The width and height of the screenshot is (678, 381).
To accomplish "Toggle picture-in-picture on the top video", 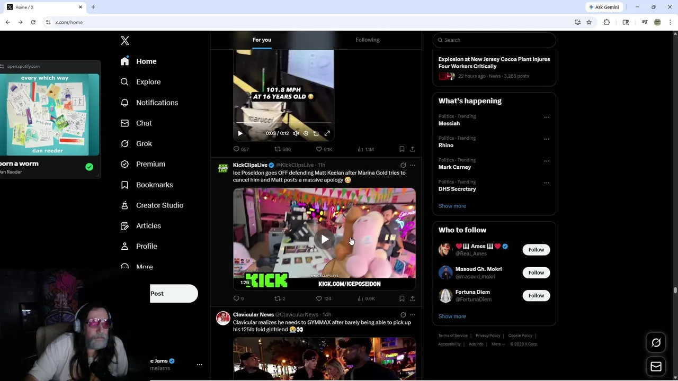I will [316, 133].
